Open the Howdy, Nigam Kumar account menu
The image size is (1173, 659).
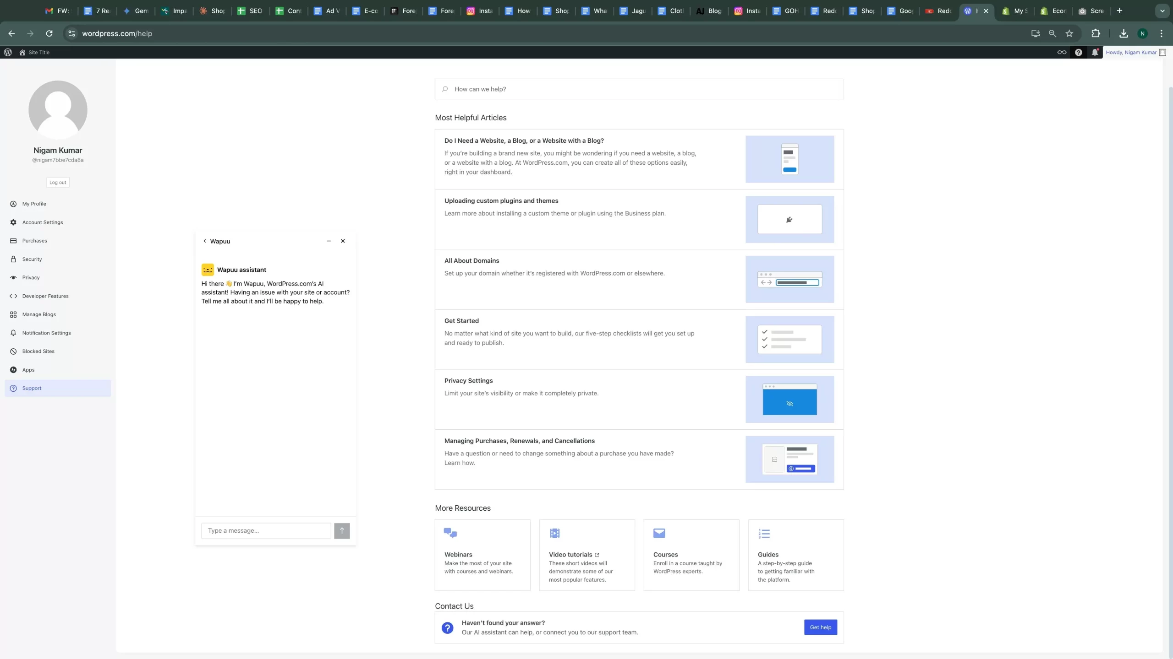tap(1135, 52)
